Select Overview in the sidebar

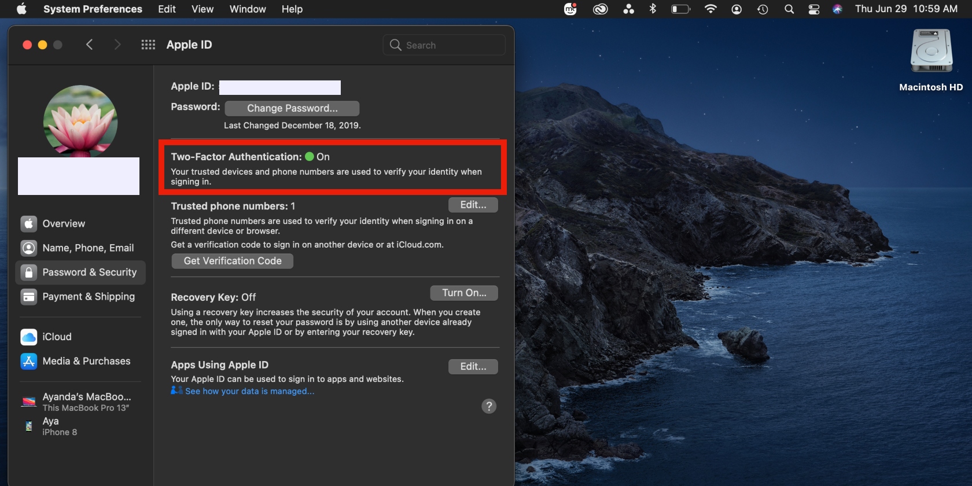coord(80,223)
